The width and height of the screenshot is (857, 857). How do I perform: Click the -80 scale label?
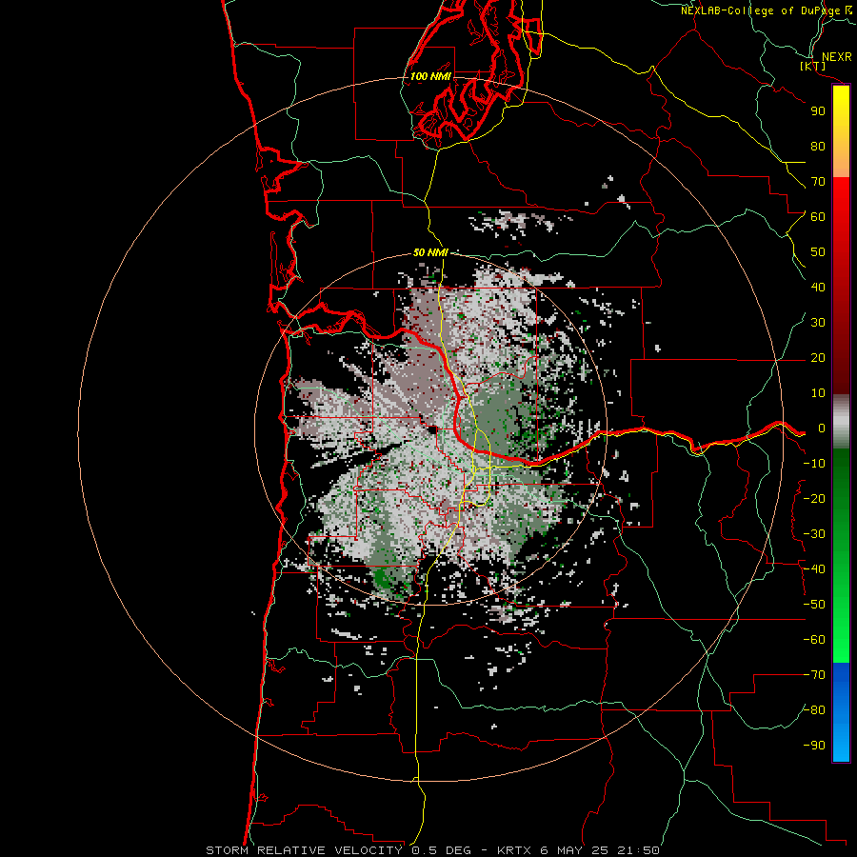point(814,710)
